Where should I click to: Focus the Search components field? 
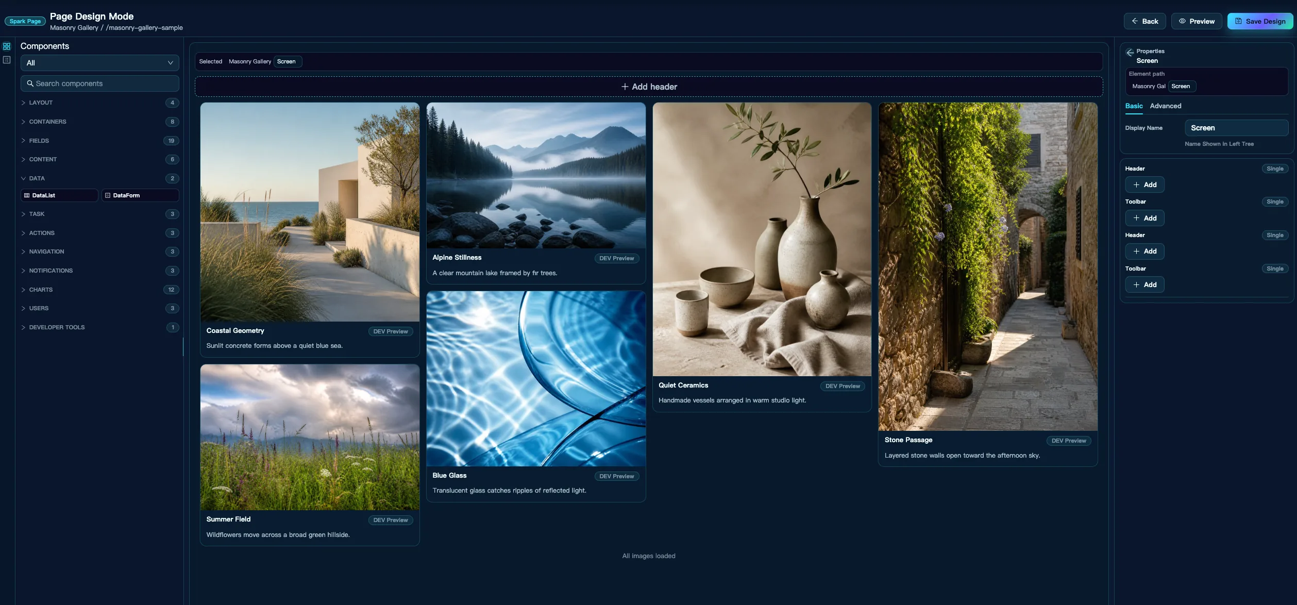pos(100,83)
